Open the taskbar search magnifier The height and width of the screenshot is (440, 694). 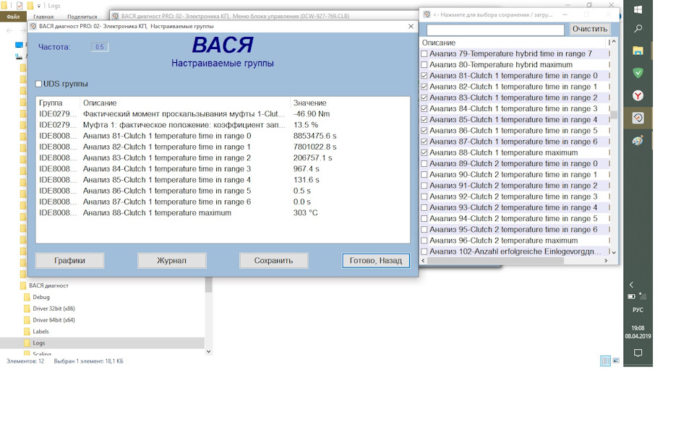point(638,29)
